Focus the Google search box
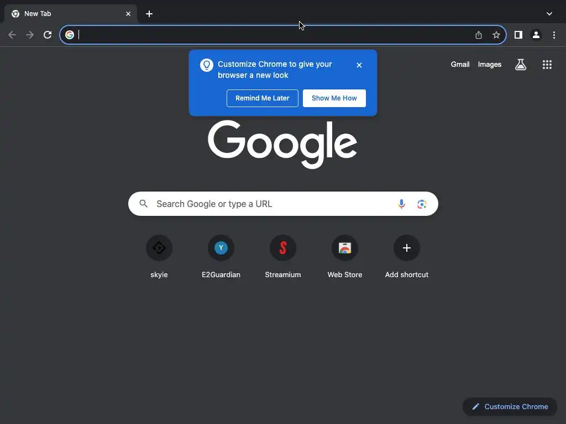Image resolution: width=566 pixels, height=424 pixels. (283, 204)
